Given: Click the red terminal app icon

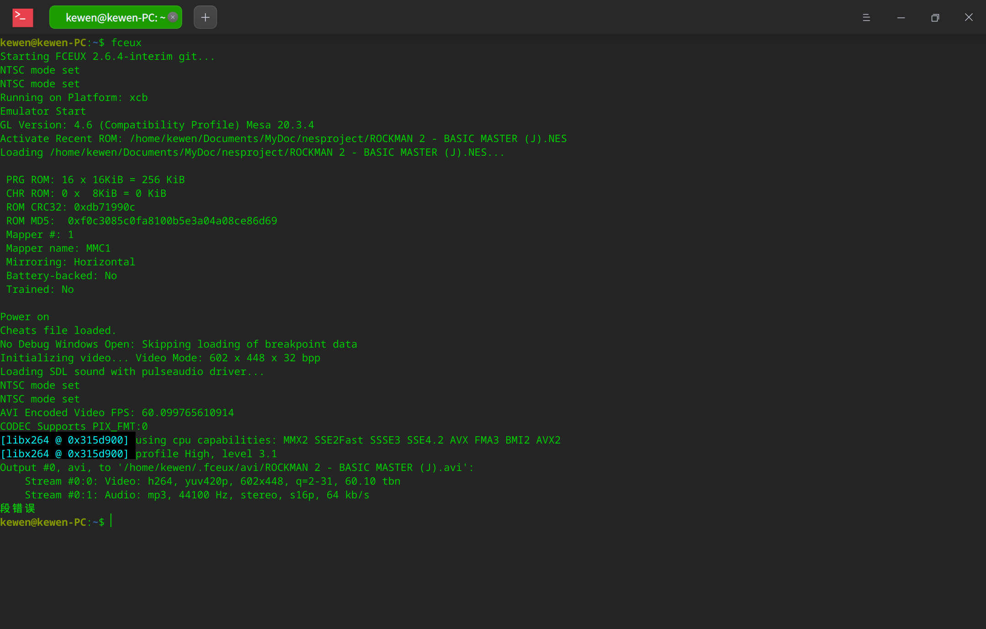Looking at the screenshot, I should [22, 17].
